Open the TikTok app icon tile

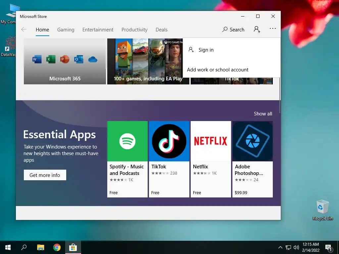(x=169, y=141)
